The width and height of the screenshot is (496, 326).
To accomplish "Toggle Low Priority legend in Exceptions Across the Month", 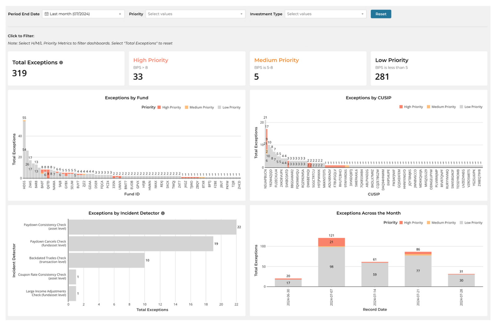I will [x=471, y=223].
